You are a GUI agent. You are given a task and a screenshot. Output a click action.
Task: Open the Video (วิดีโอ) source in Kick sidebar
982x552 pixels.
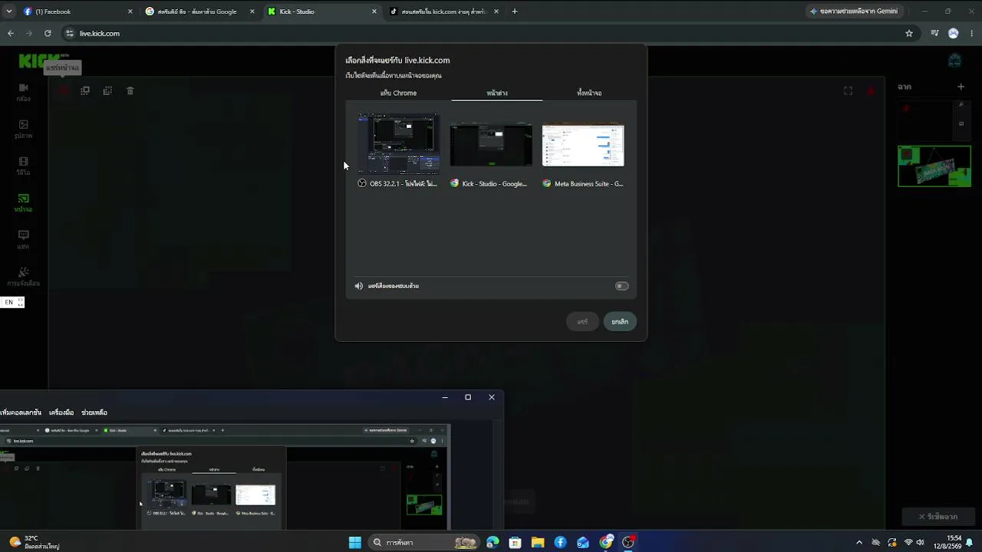[x=23, y=166]
